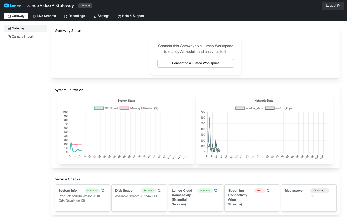Refresh the System Info service check
Viewport: 347px width, 217px height.
(x=103, y=190)
